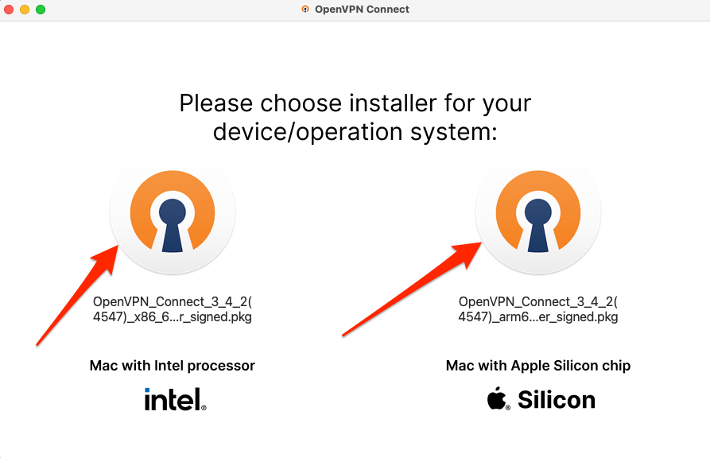710x458 pixels.
Task: Zoom the window with the green button
Action: point(41,10)
